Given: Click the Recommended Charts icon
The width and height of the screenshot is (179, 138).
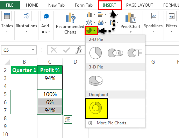Looking at the screenshot, I should pyautogui.click(x=70, y=17).
